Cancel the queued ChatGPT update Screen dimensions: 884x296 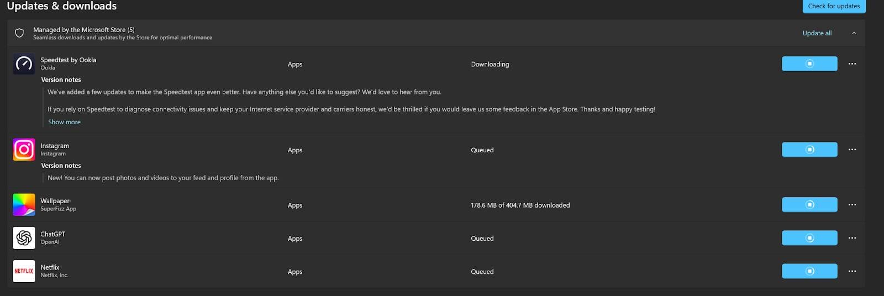[x=809, y=238]
